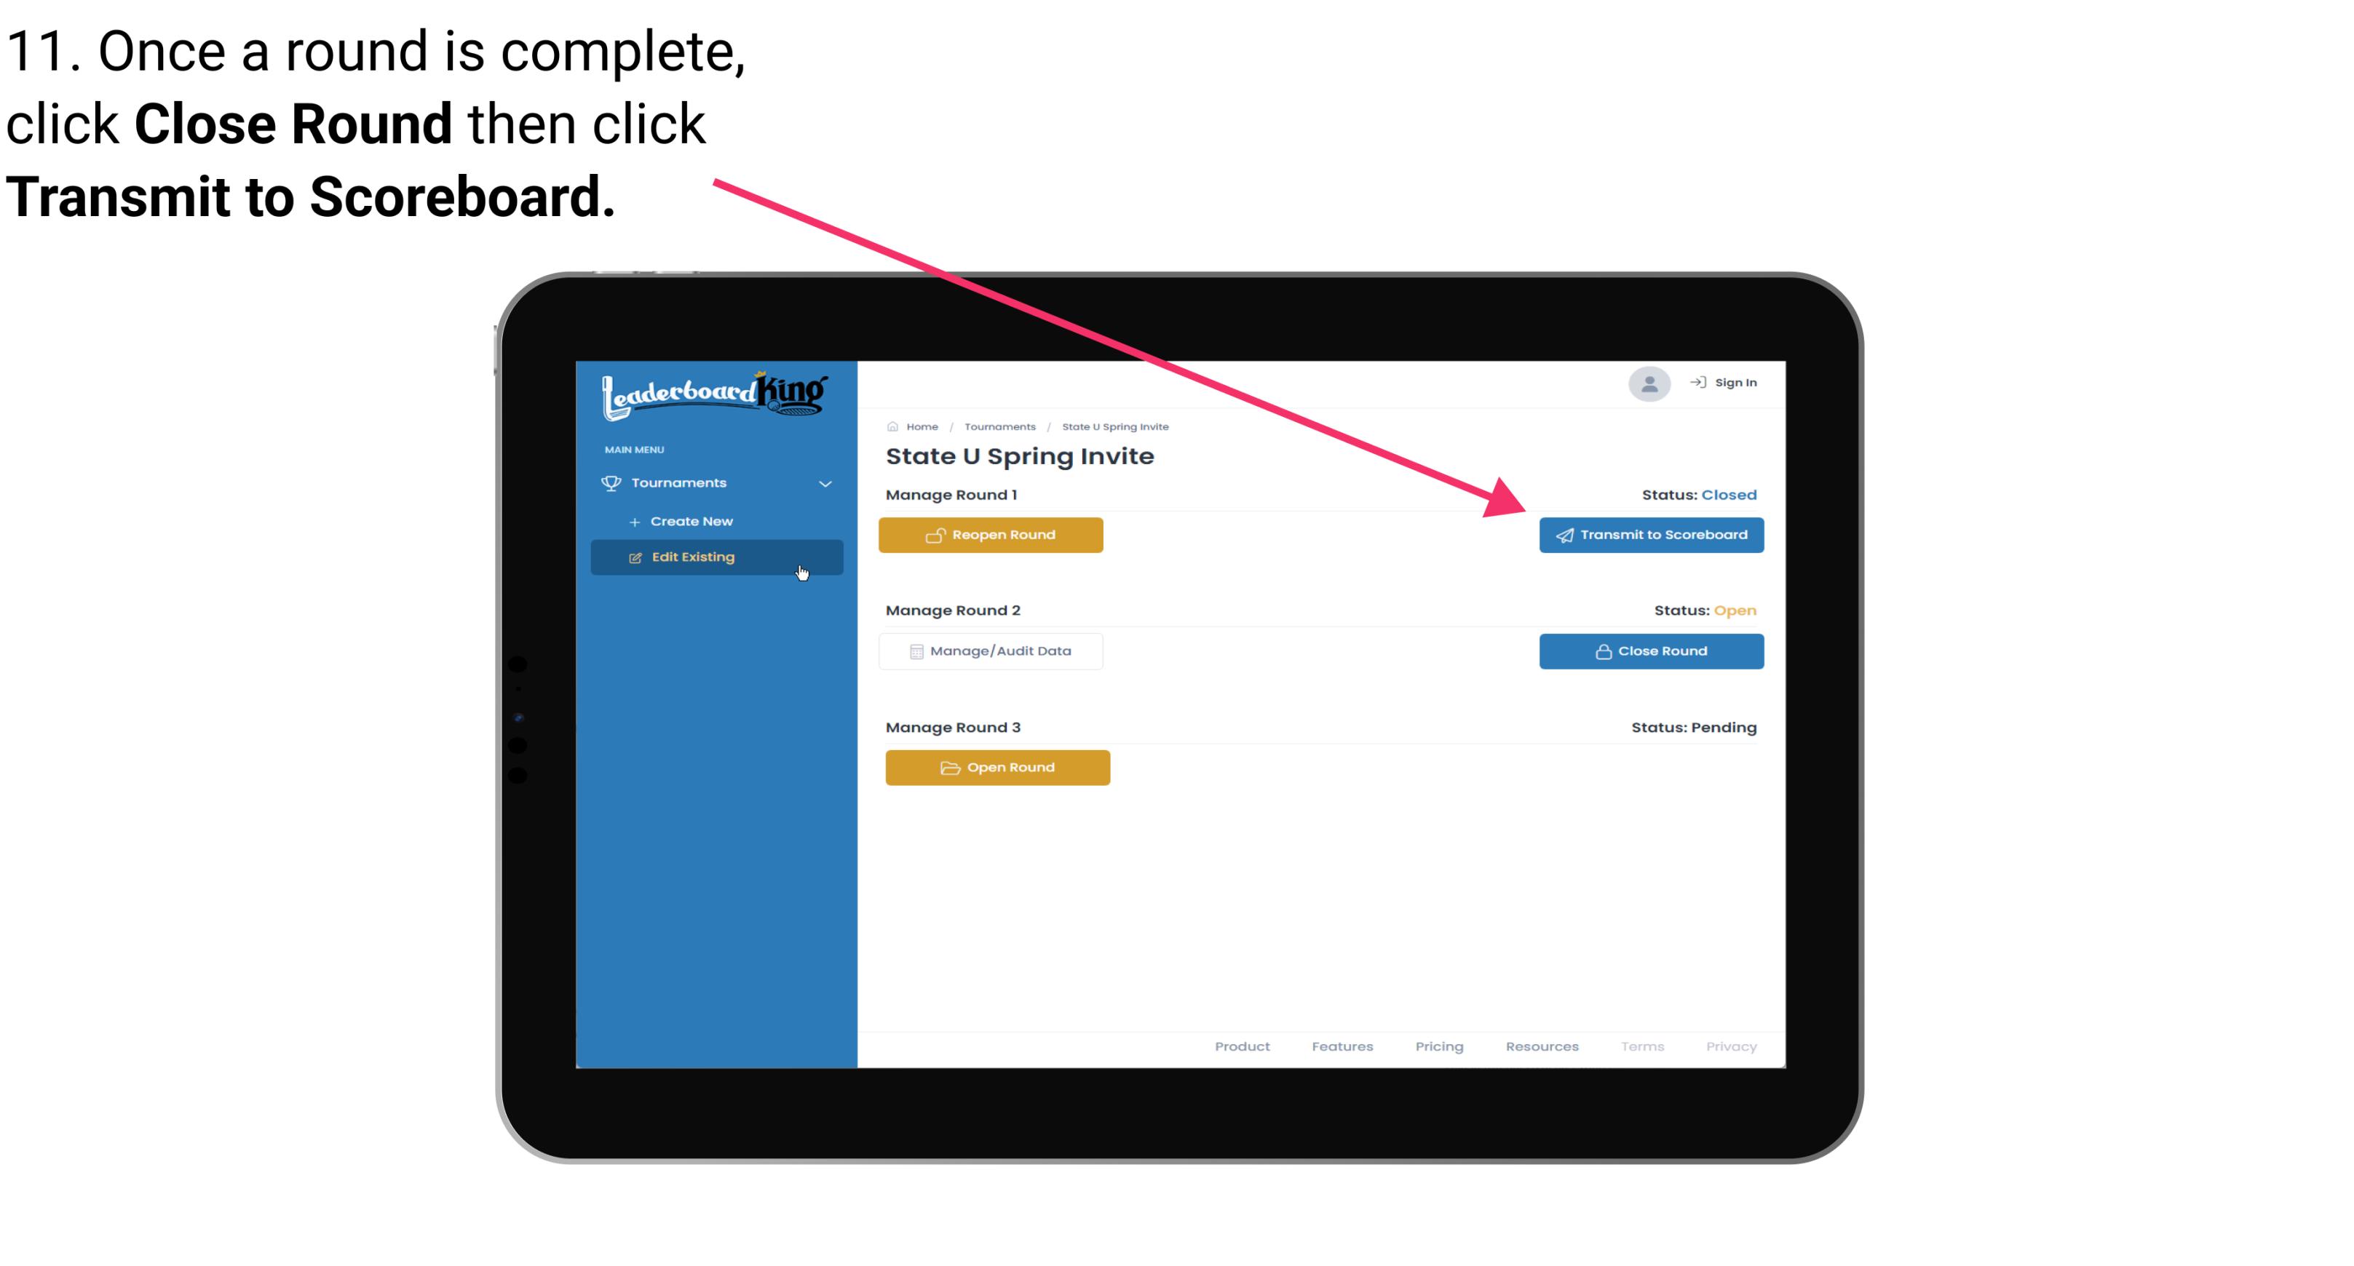Viewport: 2354px width, 1266px height.
Task: Expand the Tournaments menu section
Action: 717,483
